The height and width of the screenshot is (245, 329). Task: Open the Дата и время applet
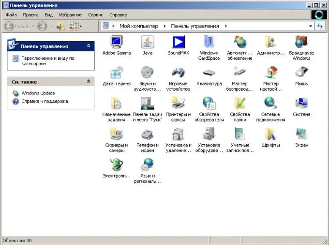(x=117, y=76)
